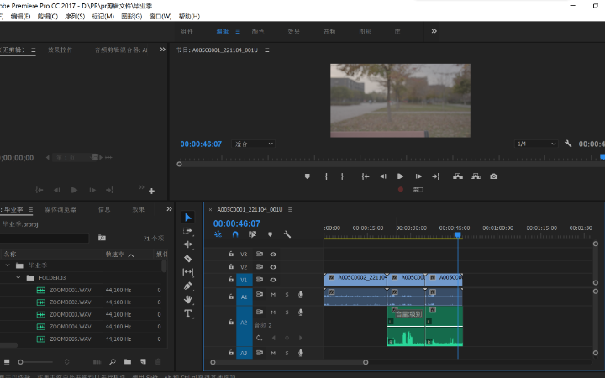Enable the timeline Snap magnet icon
The image size is (605, 378).
tap(235, 235)
